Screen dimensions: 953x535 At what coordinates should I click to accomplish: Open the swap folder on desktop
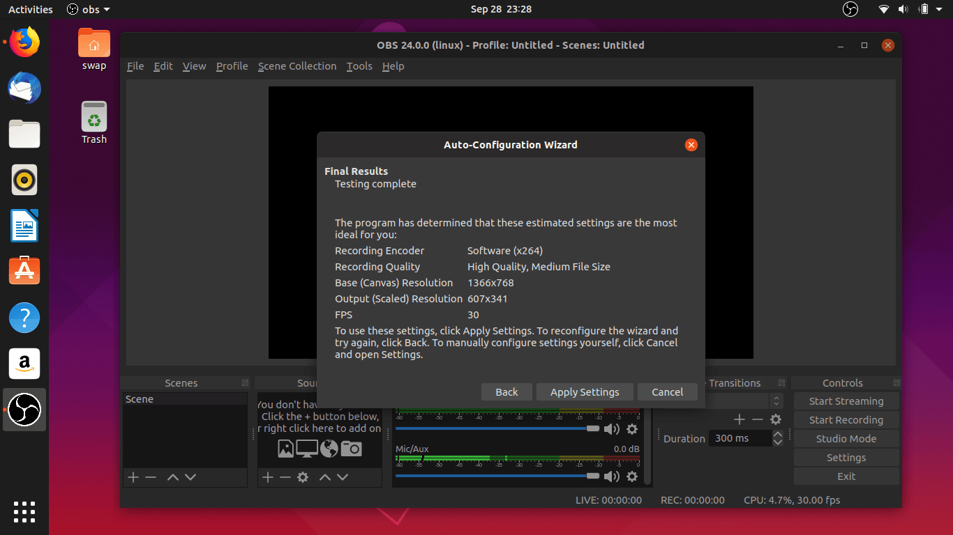click(93, 49)
